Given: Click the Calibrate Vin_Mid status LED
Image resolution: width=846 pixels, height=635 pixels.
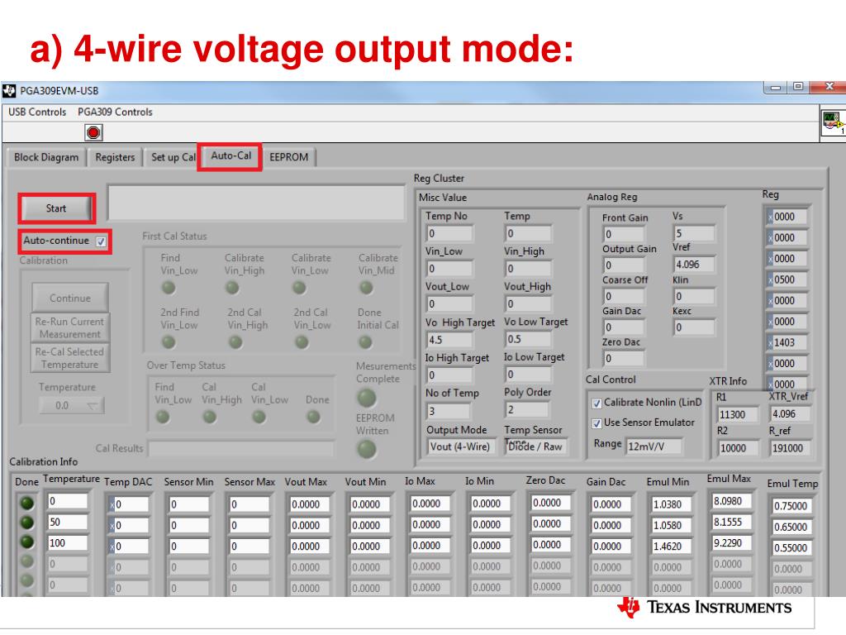Looking at the screenshot, I should pyautogui.click(x=366, y=287).
